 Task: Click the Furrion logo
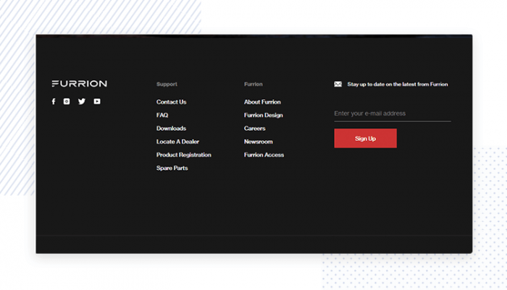(x=79, y=84)
